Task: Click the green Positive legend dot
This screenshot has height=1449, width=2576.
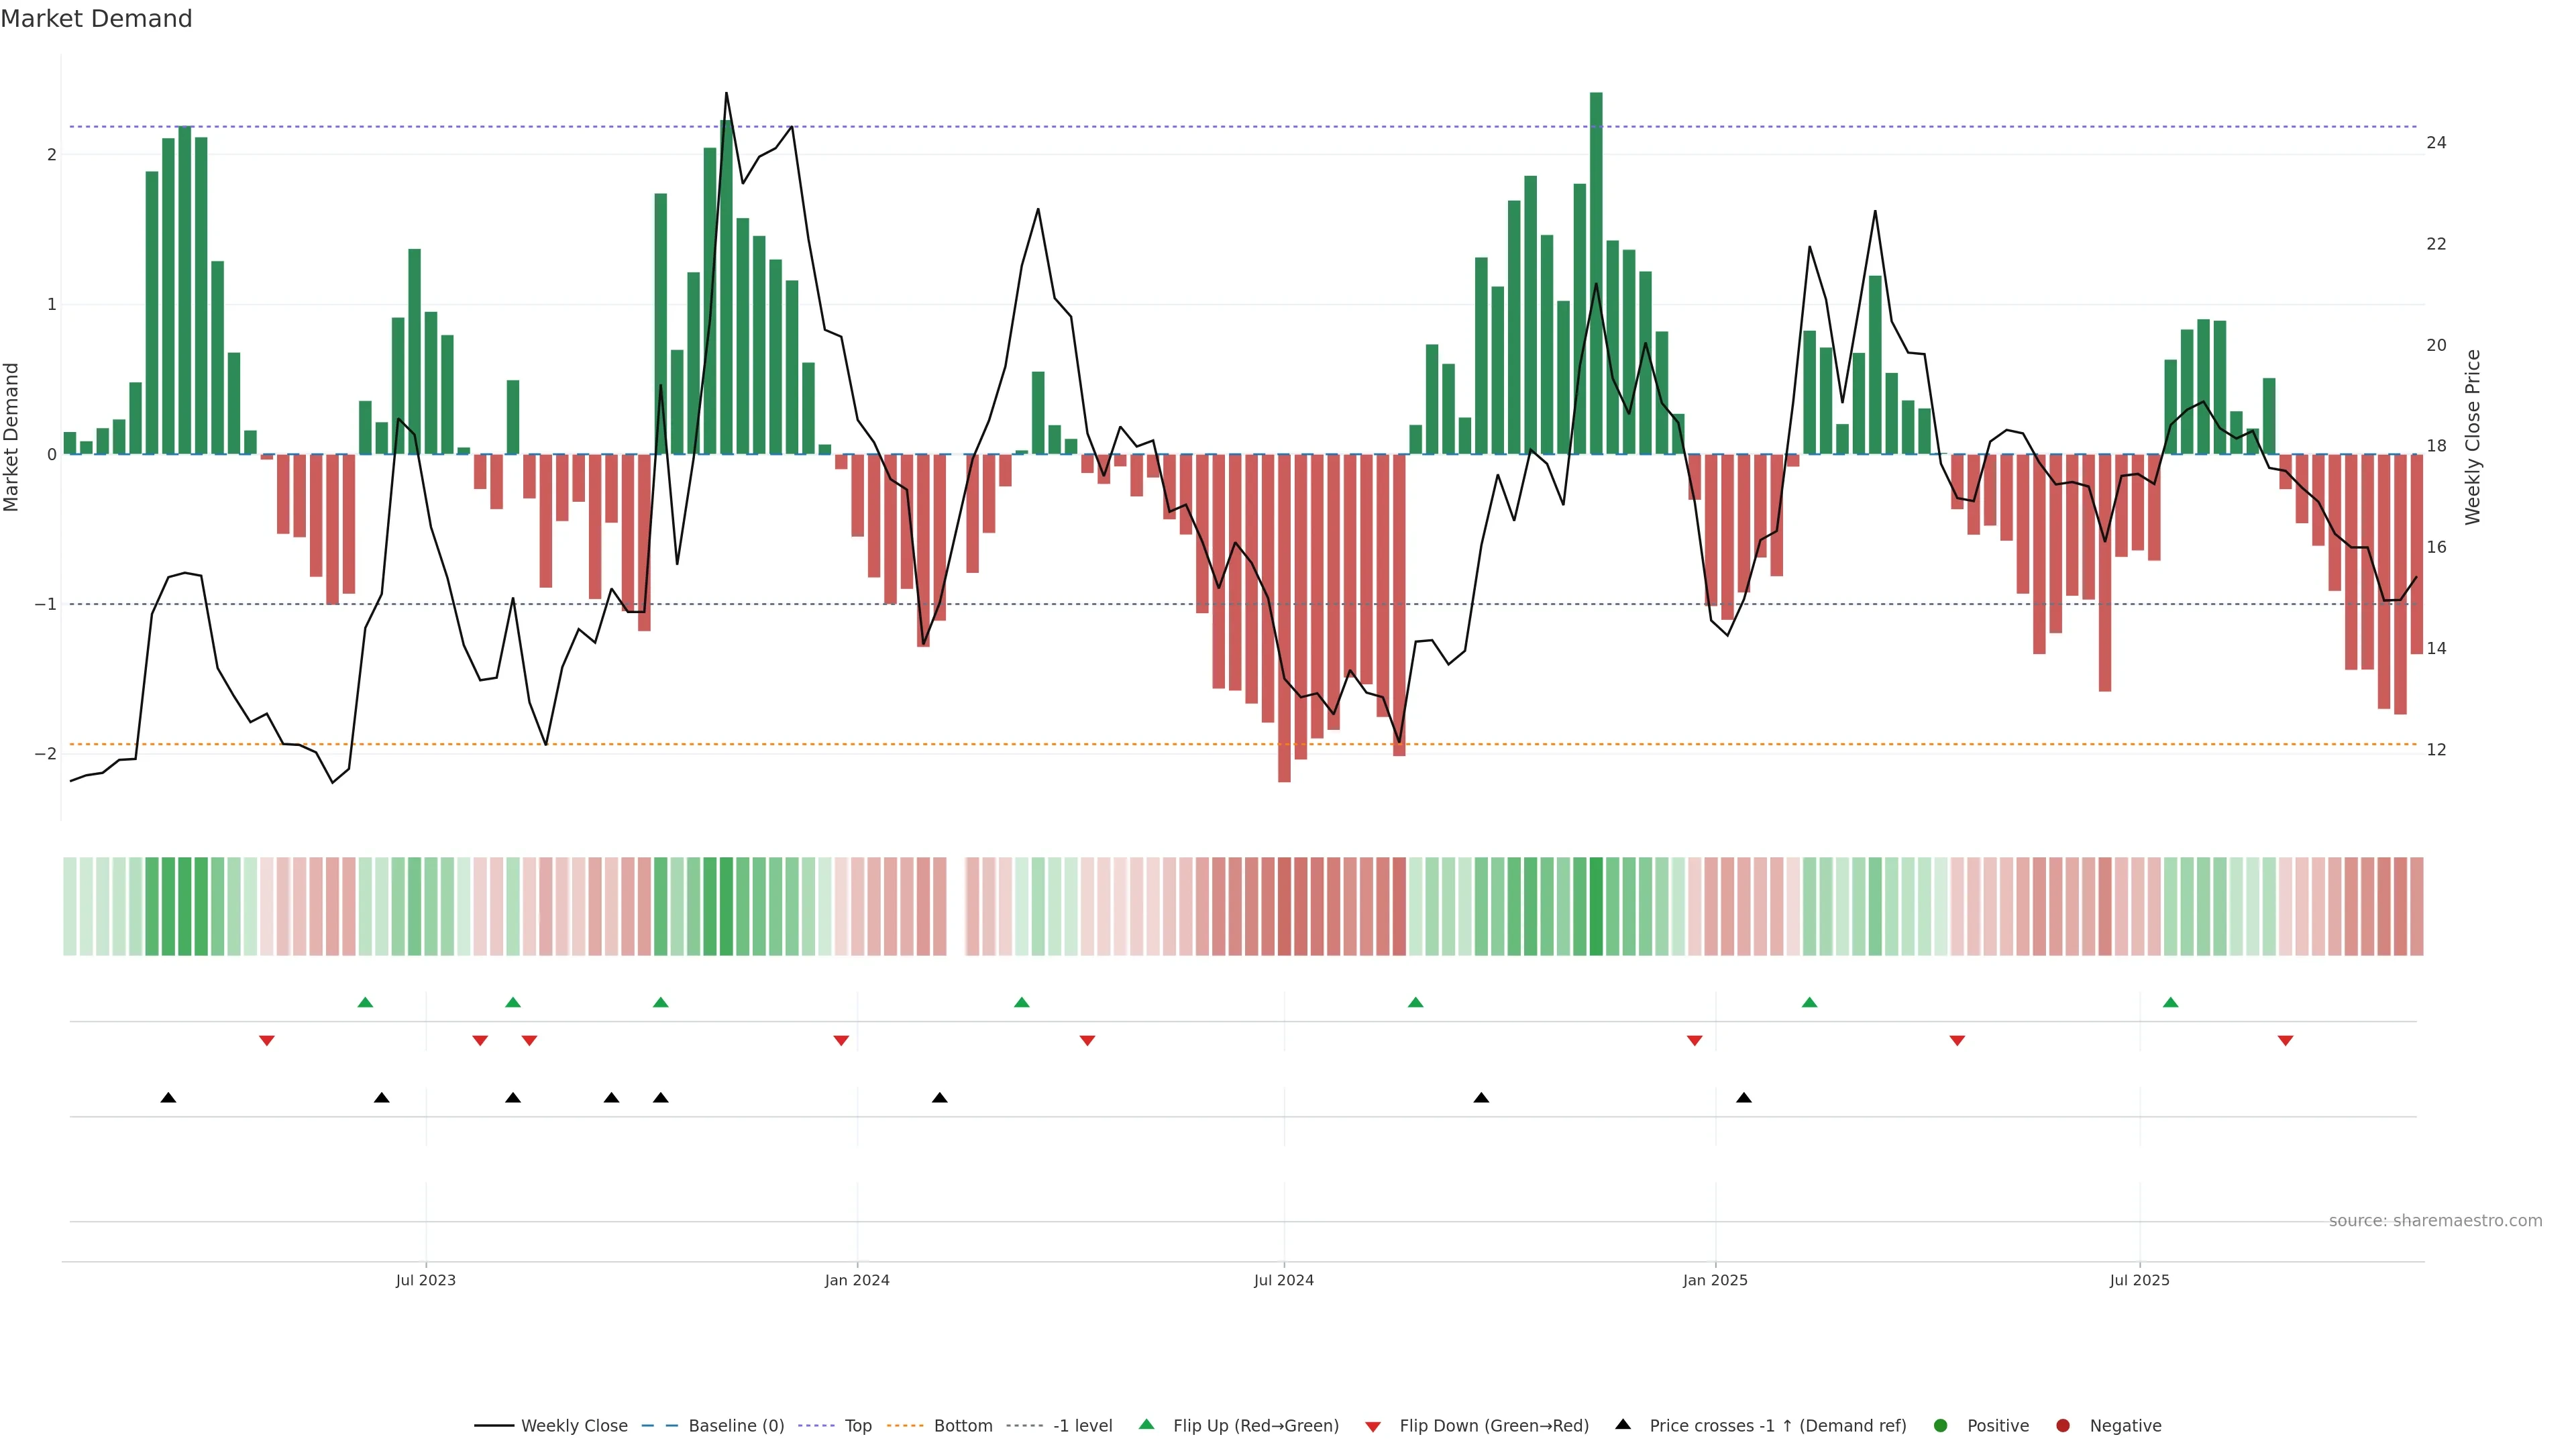Action: pos(1941,1425)
